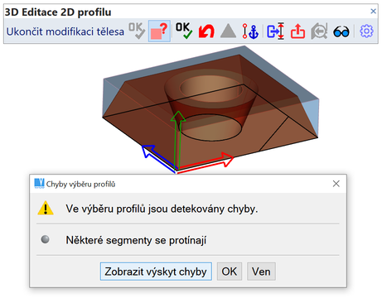
Task: Select the blue anchor constraint icon
Action: click(250, 31)
